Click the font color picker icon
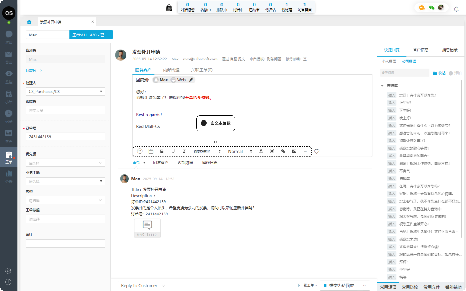 [x=261, y=151]
